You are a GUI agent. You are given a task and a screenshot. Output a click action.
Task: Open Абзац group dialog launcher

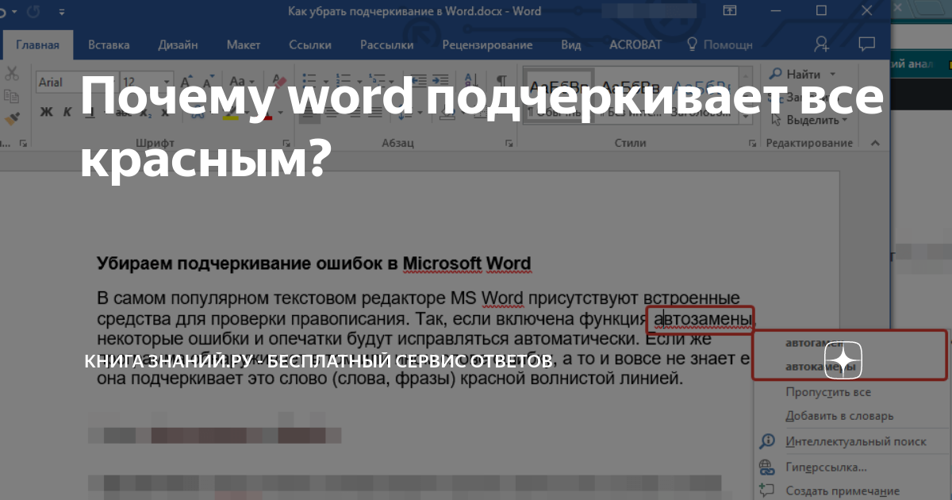[x=509, y=144]
